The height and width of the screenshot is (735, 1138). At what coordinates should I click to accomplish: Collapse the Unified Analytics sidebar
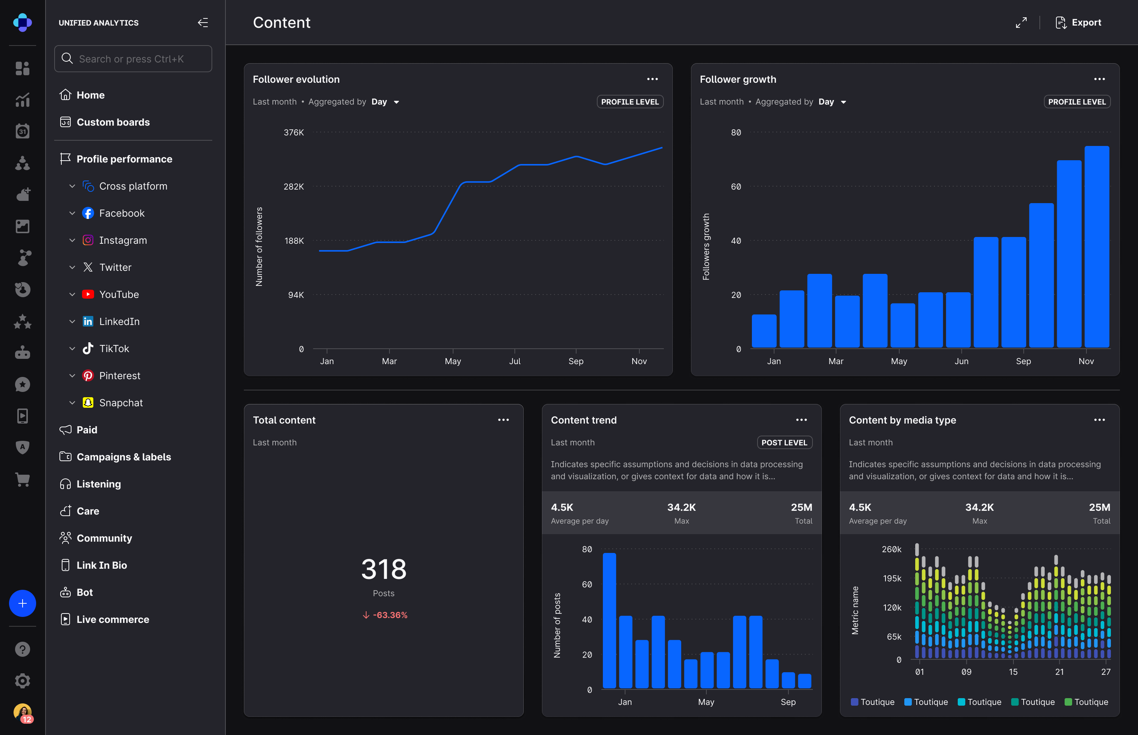pyautogui.click(x=203, y=23)
